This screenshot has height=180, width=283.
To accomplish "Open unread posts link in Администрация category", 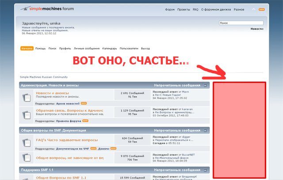I will [x=177, y=85].
